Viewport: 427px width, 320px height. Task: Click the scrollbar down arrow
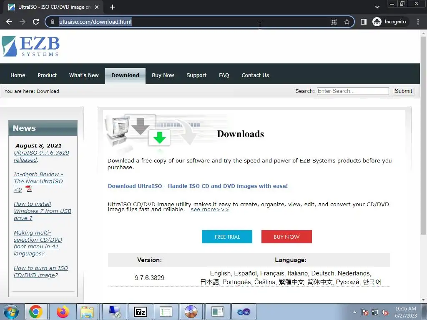click(x=423, y=300)
